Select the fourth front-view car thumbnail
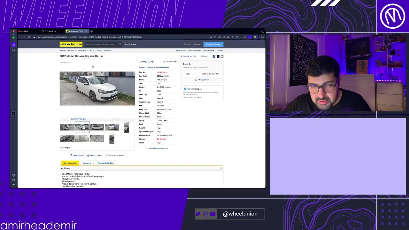Image resolution: width=409 pixels, height=230 pixels. click(112, 127)
